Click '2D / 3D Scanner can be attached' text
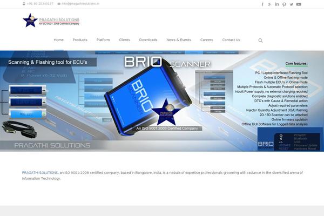This screenshot has height=216, width=324. pos(283,114)
